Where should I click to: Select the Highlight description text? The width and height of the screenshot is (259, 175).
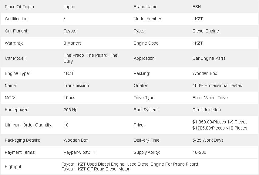[130, 167]
